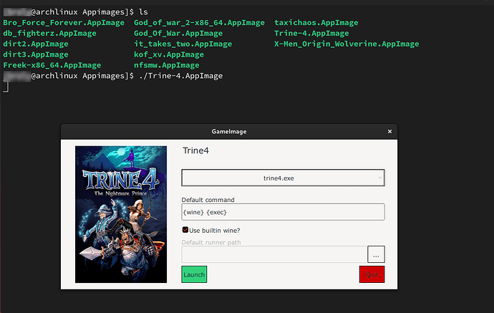Toggle the Use builtin wine checkbox
The width and height of the screenshot is (494, 313).
click(185, 230)
